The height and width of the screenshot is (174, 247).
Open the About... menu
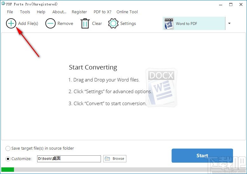pyautogui.click(x=59, y=12)
